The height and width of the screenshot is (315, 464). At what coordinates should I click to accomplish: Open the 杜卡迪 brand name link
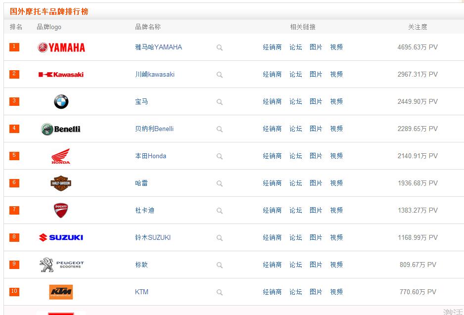145,211
